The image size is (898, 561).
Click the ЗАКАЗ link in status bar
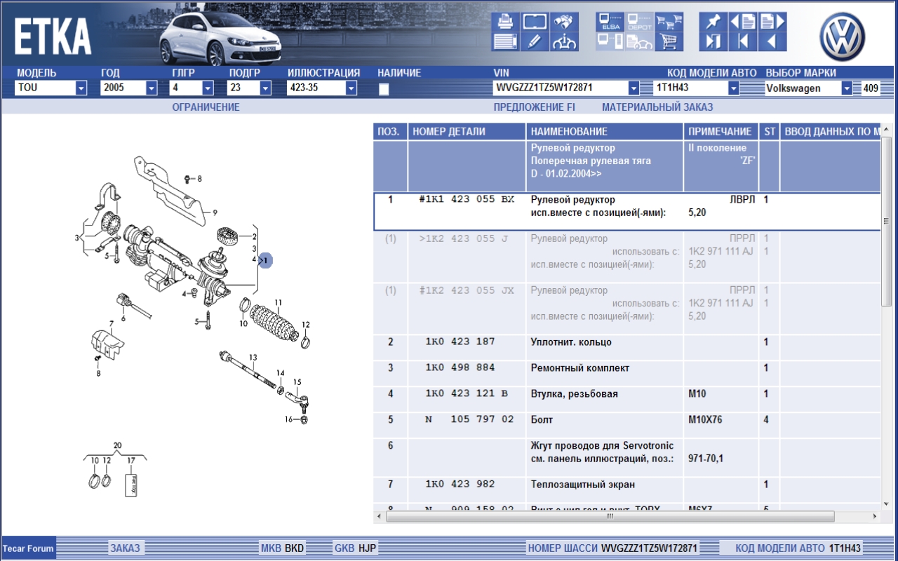click(x=125, y=548)
